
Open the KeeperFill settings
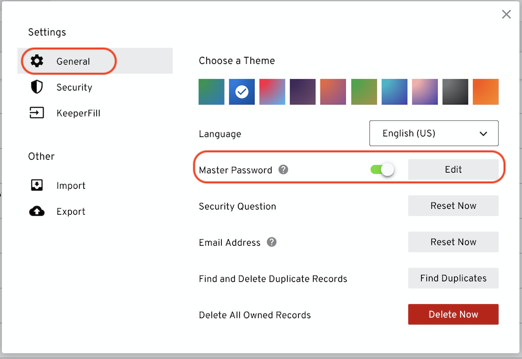pyautogui.click(x=95, y=113)
